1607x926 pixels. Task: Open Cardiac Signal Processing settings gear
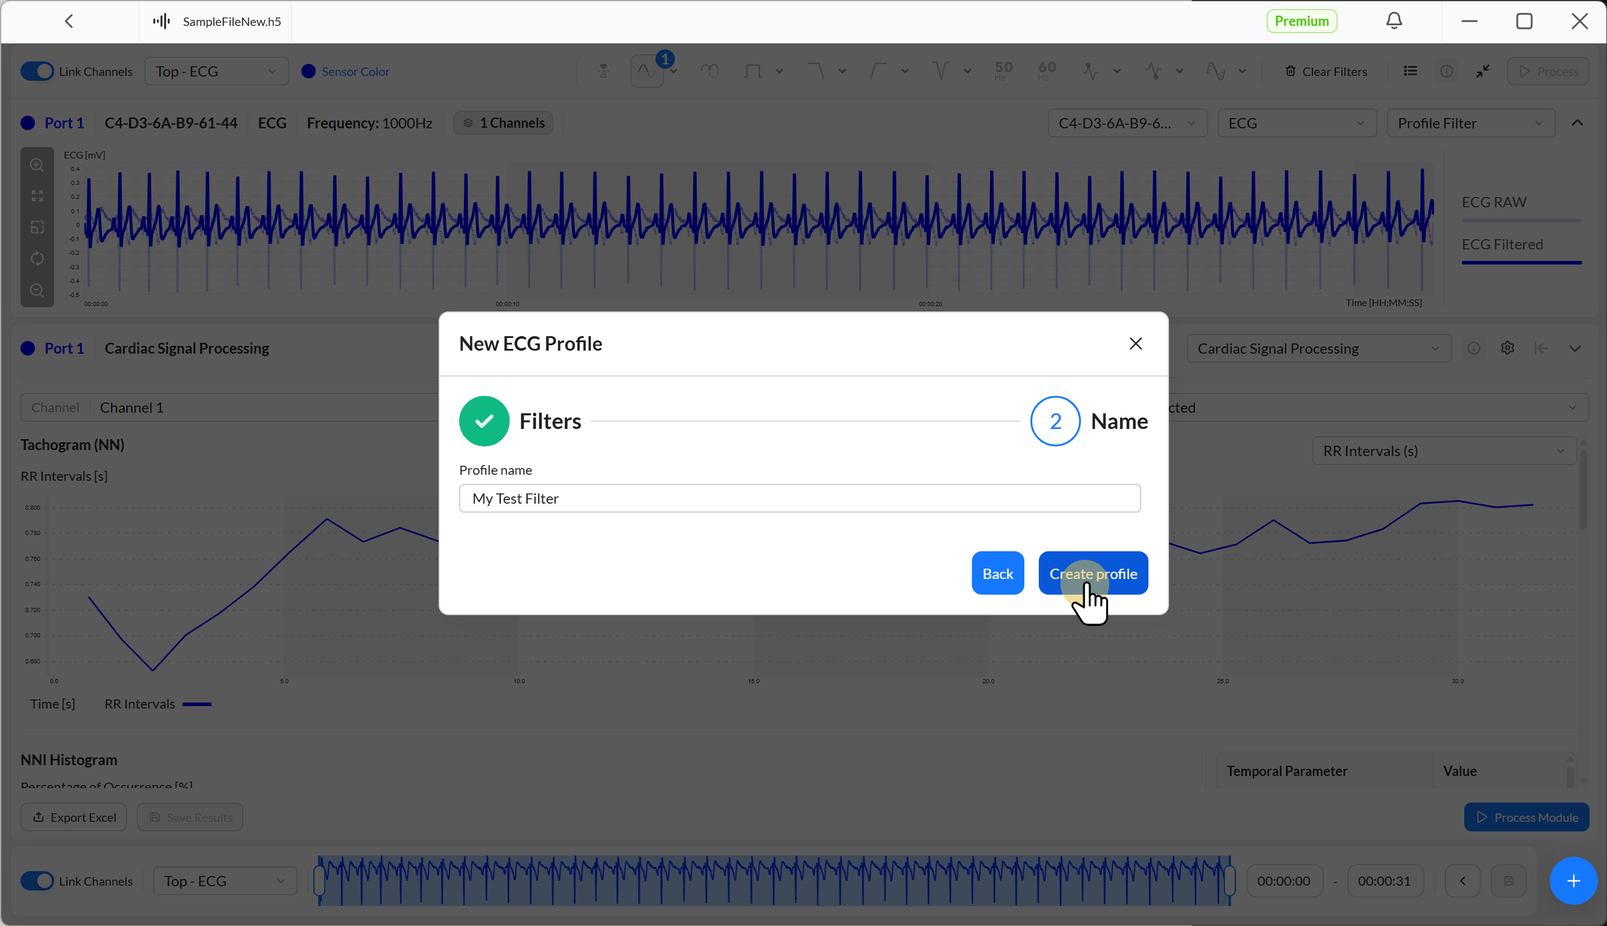click(1506, 348)
